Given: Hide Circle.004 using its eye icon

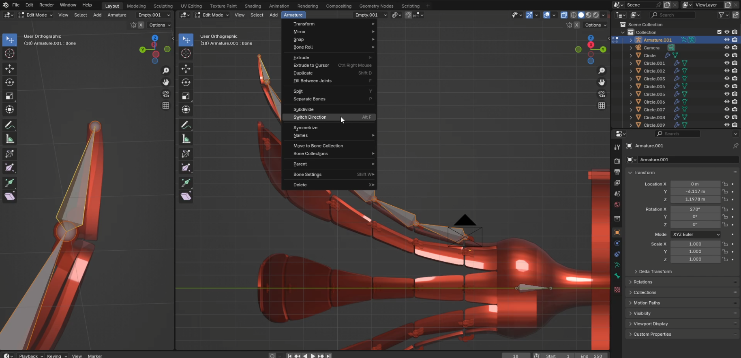Looking at the screenshot, I should (x=727, y=86).
